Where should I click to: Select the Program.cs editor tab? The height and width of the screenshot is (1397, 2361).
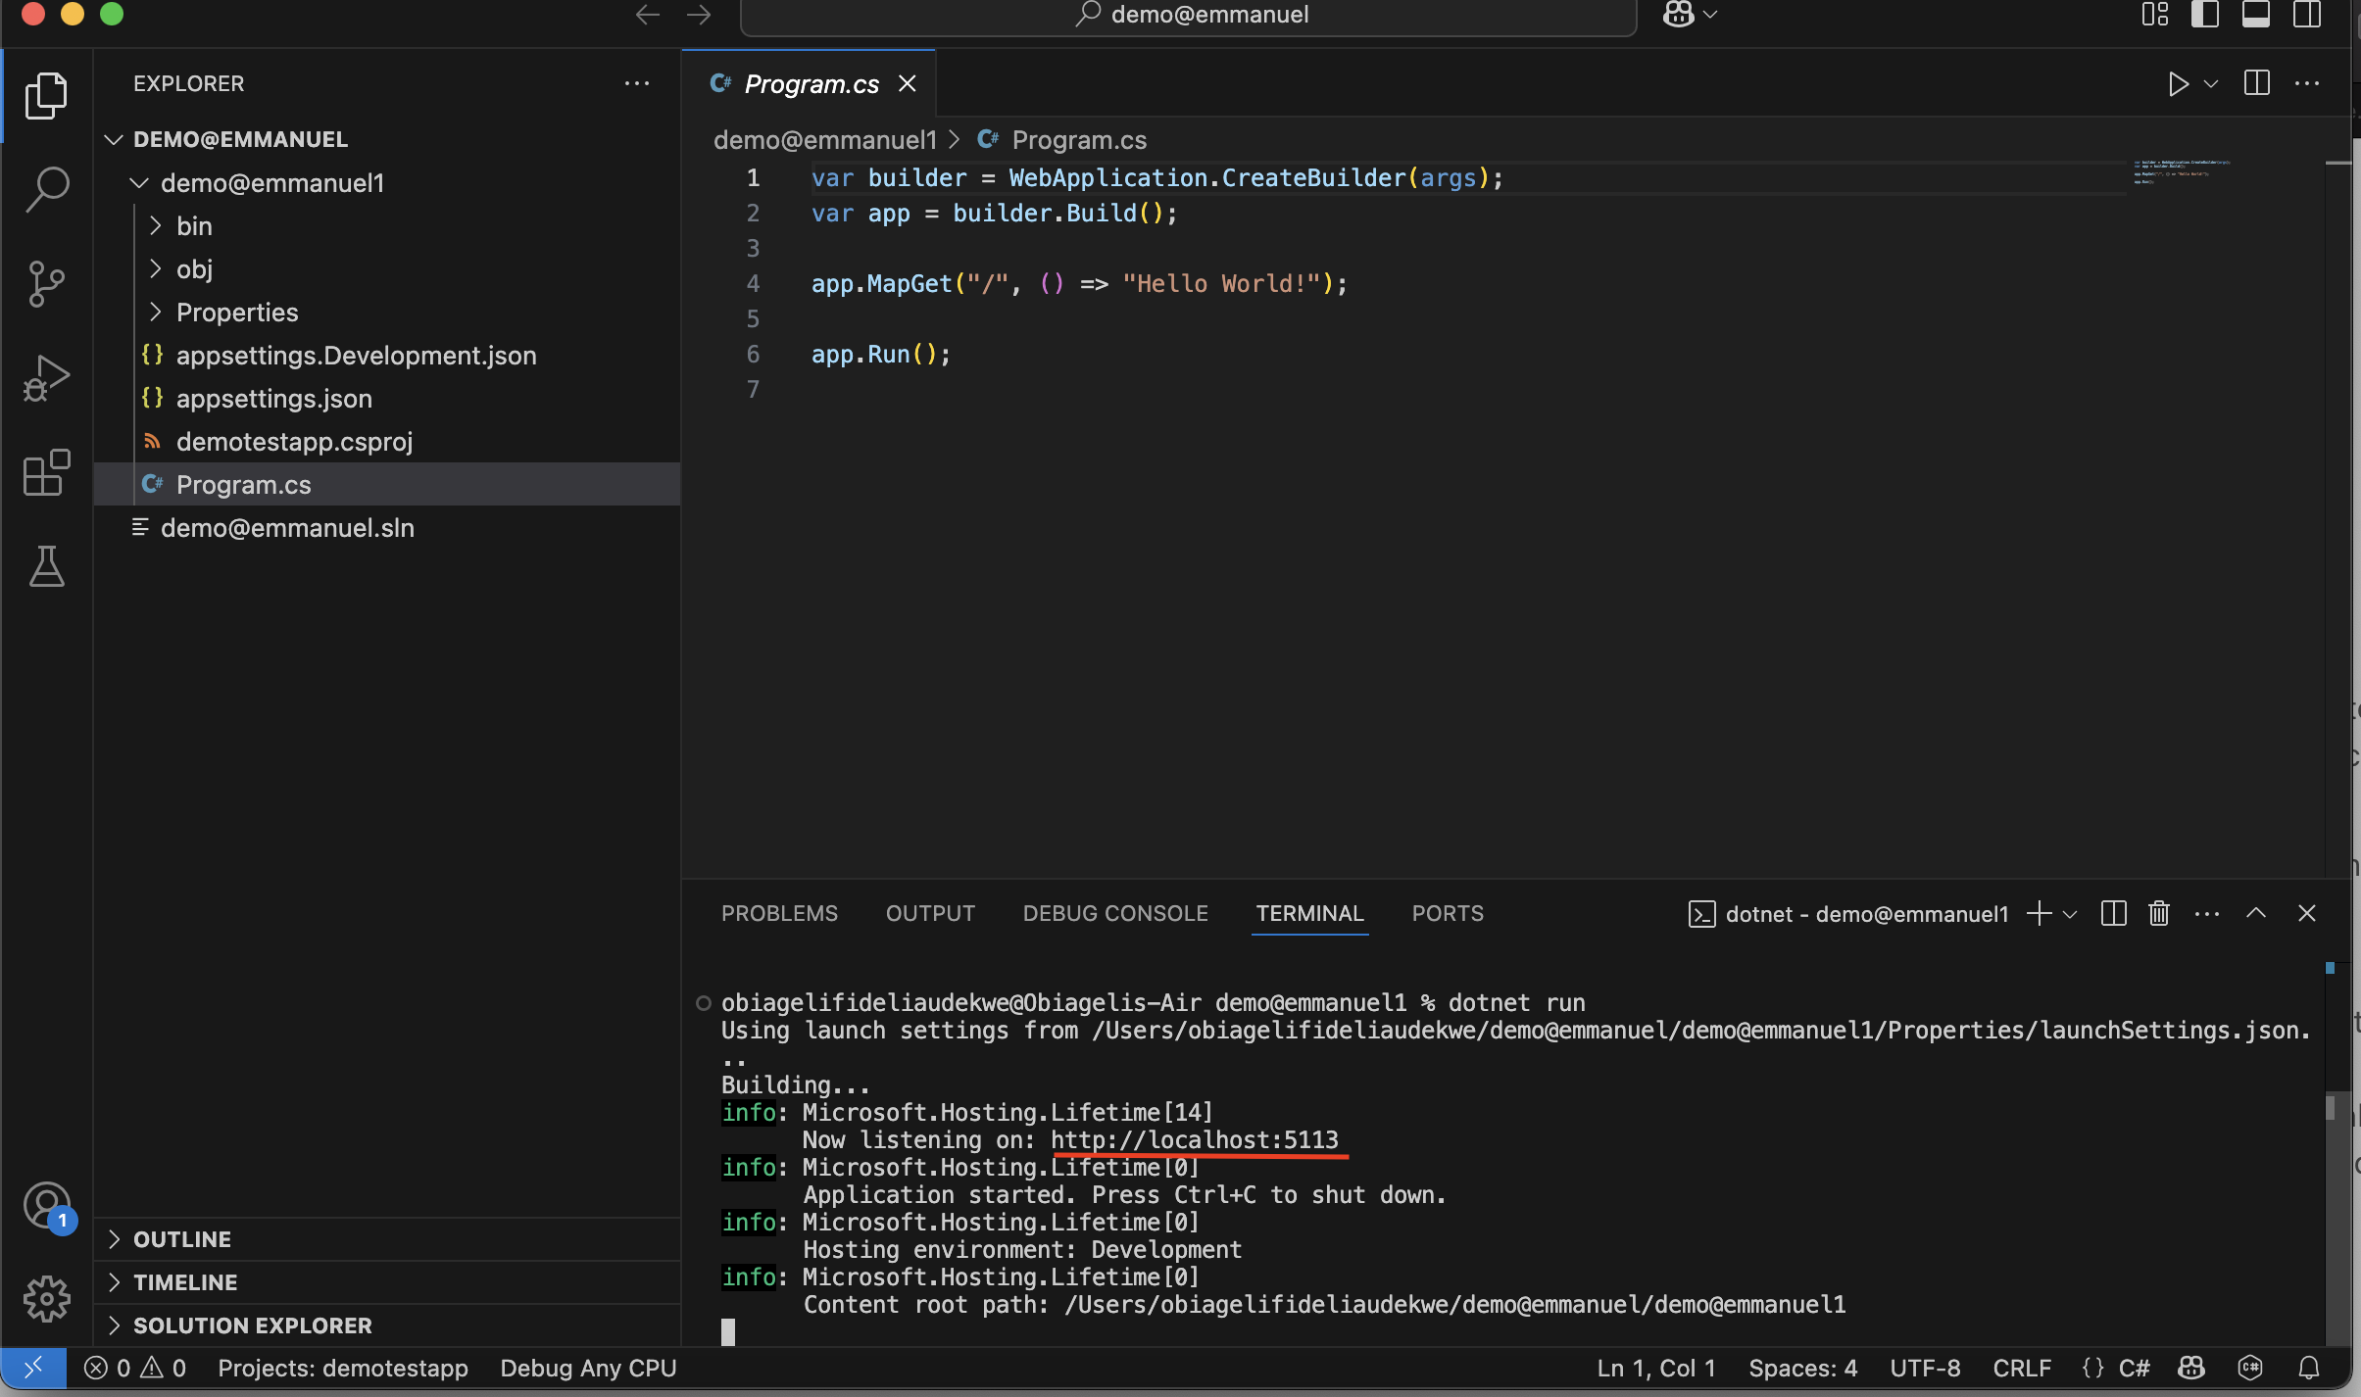coord(812,84)
